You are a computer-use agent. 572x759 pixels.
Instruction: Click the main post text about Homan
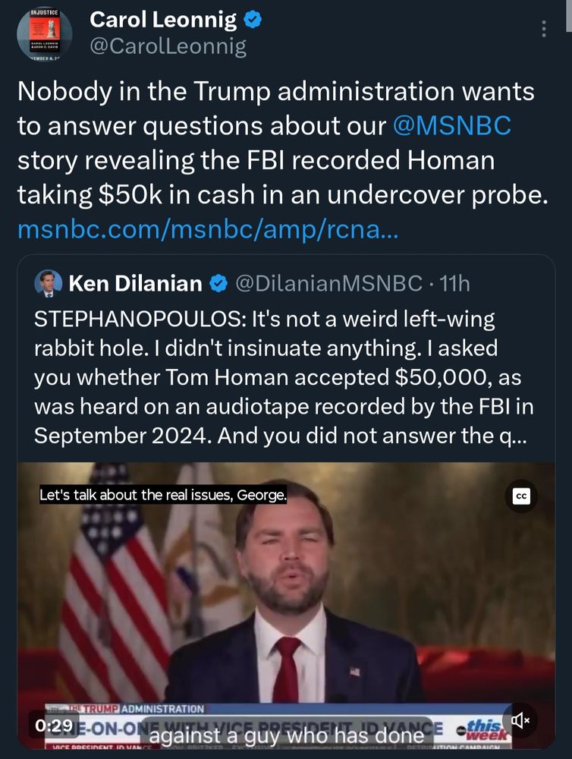tap(276, 143)
